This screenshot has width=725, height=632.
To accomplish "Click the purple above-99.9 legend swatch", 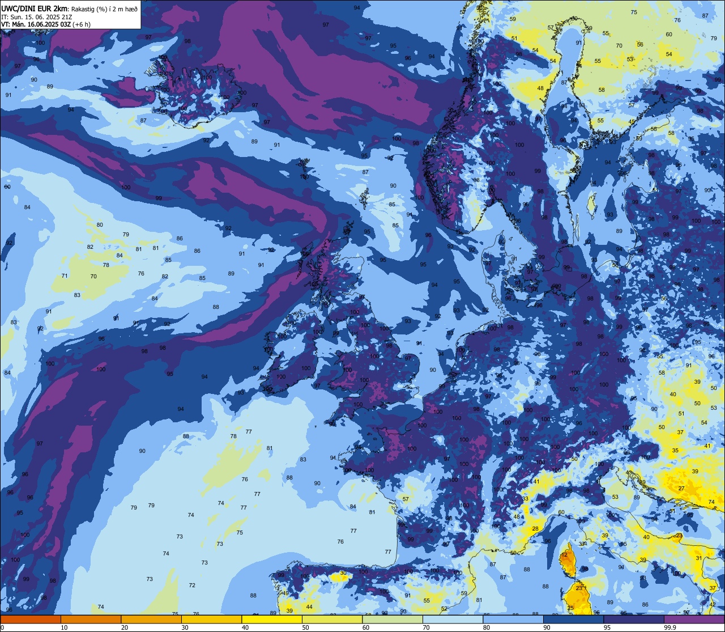I will [x=694, y=619].
